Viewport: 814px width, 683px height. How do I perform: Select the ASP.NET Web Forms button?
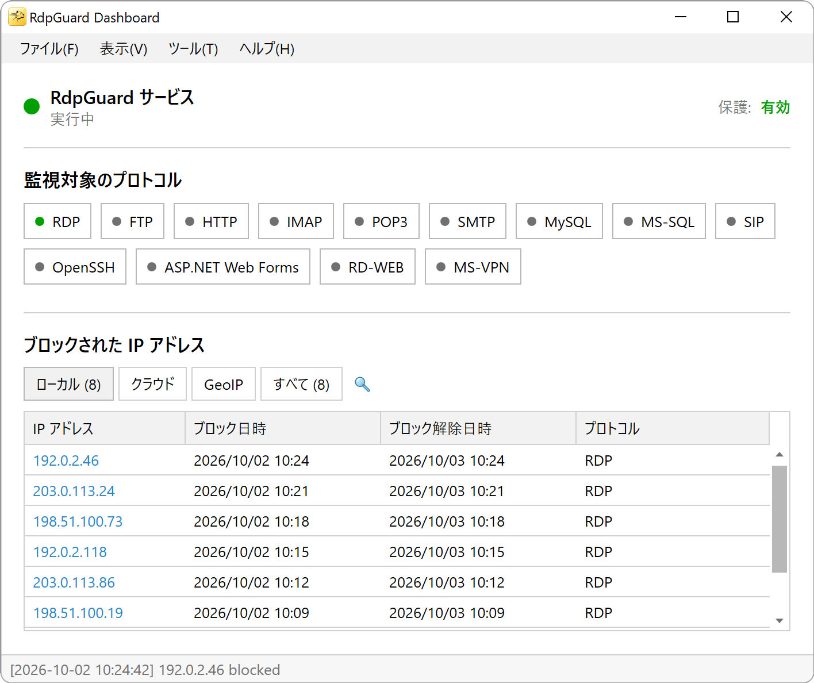coord(223,267)
